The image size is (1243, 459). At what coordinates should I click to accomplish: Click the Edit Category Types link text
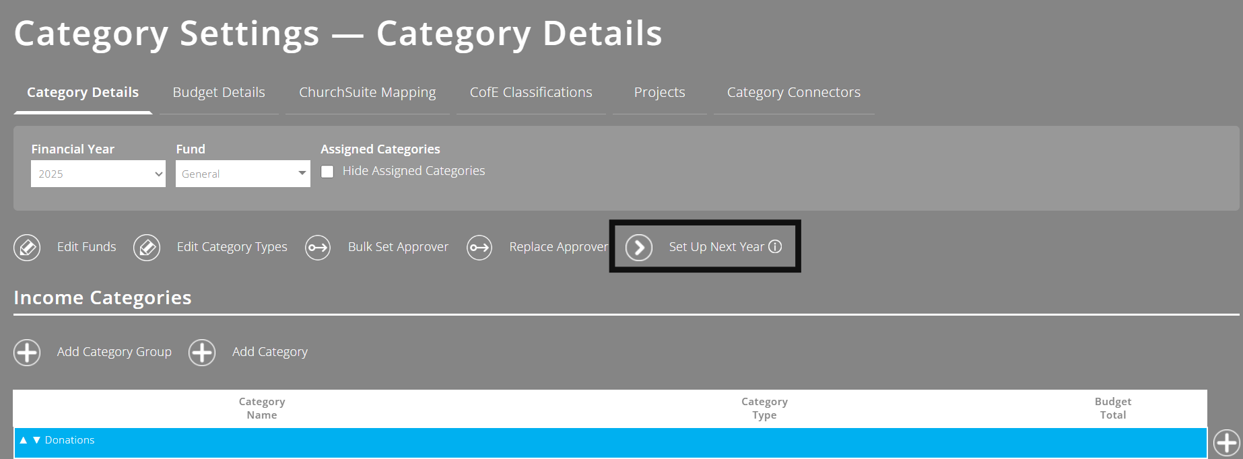click(x=232, y=247)
